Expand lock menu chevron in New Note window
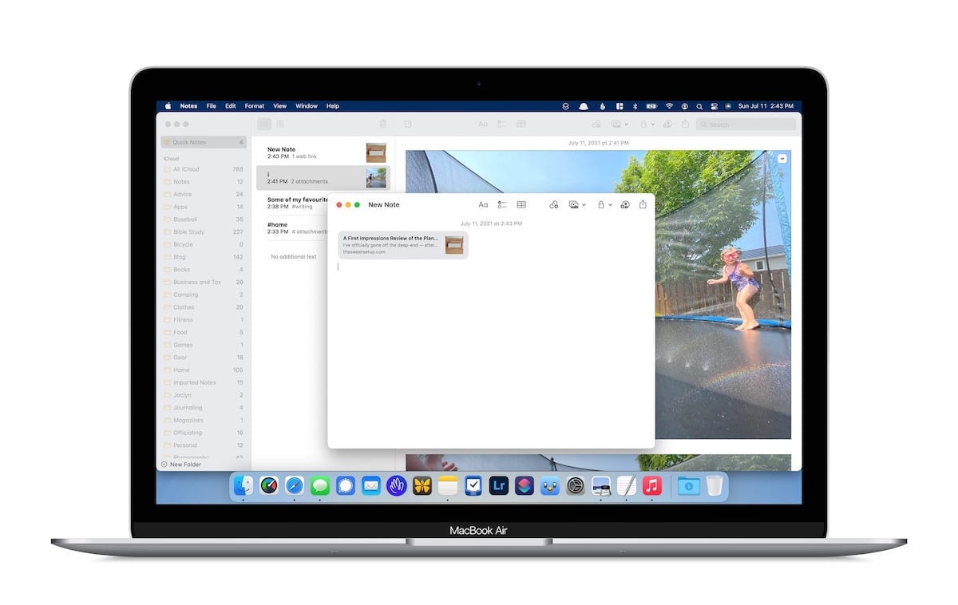The image size is (958, 605). tap(611, 205)
